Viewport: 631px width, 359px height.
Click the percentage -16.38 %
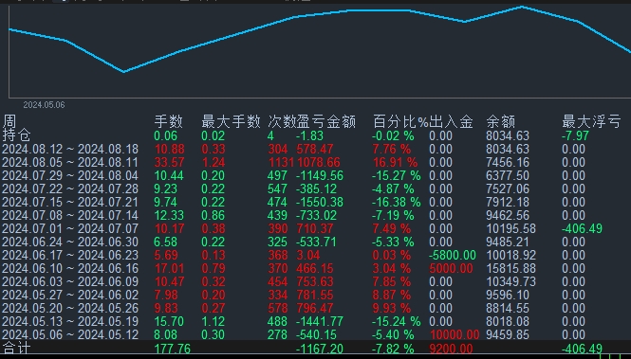pyautogui.click(x=396, y=203)
